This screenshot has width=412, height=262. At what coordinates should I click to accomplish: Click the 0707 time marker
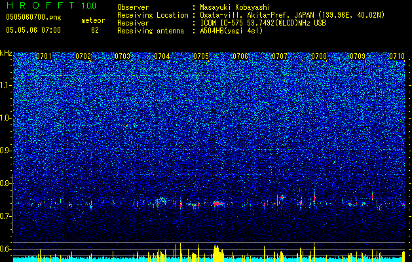280,56
